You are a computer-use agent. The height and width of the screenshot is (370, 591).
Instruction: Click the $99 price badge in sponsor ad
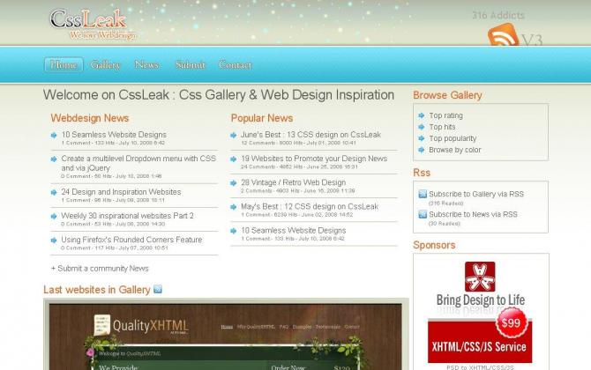click(511, 323)
